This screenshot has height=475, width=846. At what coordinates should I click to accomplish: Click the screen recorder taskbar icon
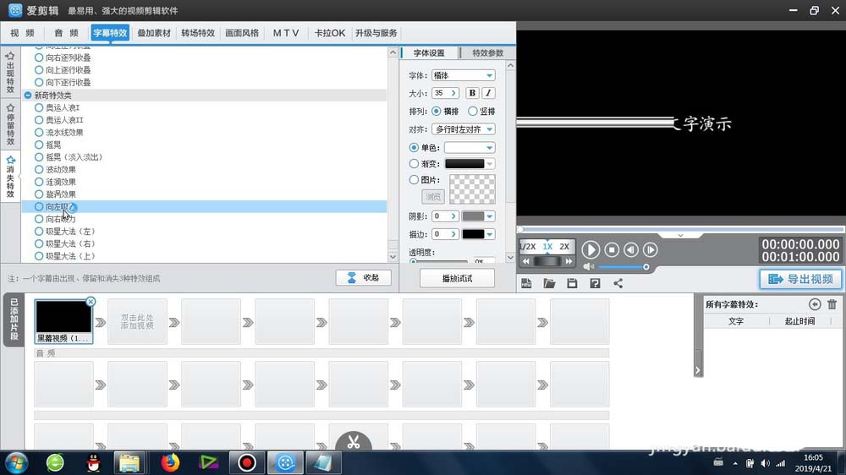point(246,462)
